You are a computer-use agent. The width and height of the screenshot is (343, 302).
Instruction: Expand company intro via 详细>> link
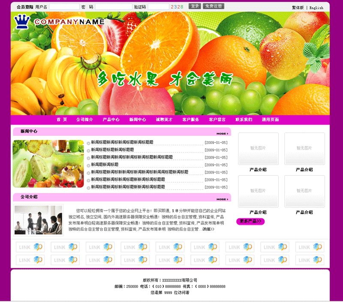click(208, 229)
